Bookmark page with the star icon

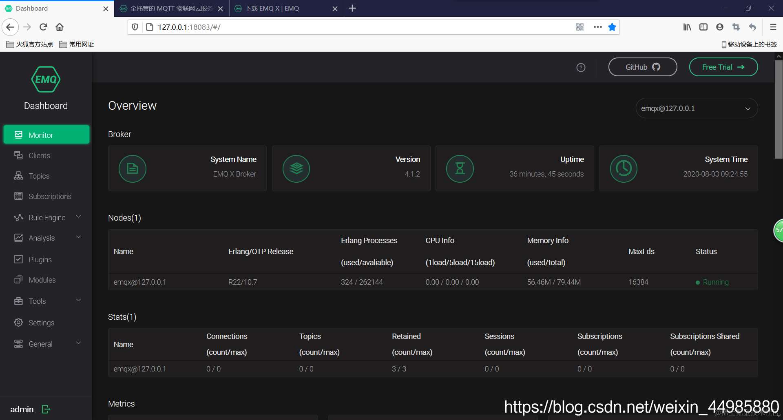612,27
